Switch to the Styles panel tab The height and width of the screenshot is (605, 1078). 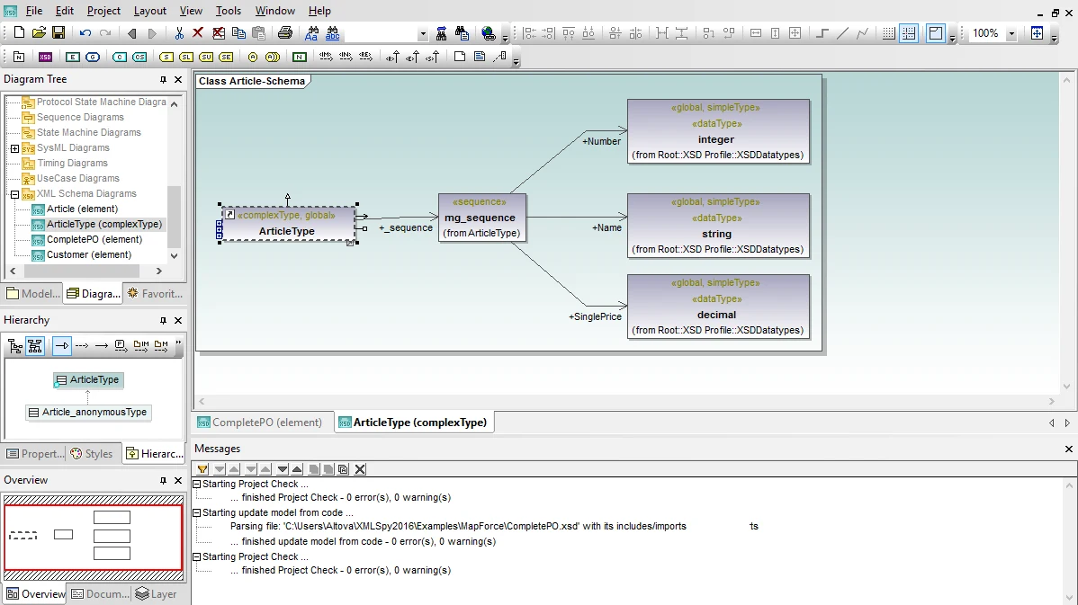point(92,453)
